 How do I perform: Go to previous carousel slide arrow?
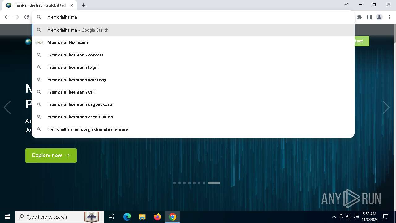[x=7, y=107]
